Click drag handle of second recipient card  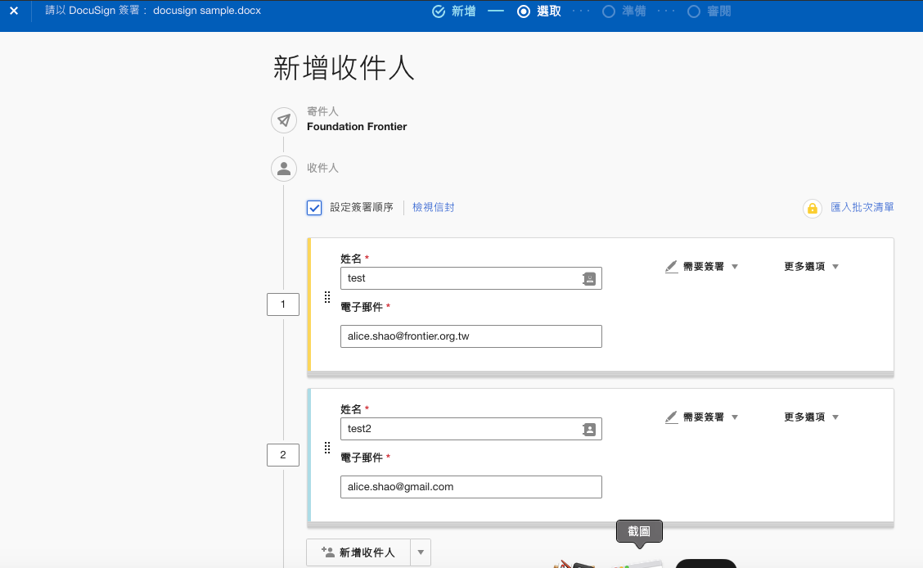click(x=326, y=448)
